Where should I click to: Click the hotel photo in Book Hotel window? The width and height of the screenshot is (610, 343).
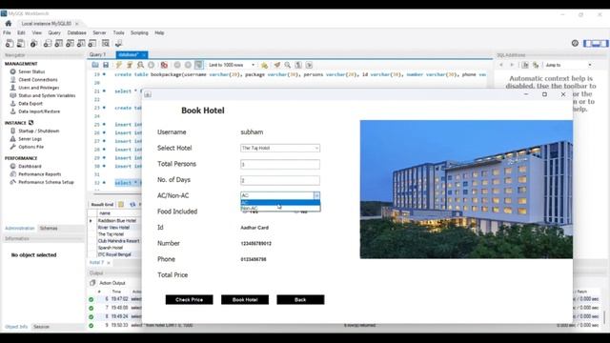pos(466,190)
